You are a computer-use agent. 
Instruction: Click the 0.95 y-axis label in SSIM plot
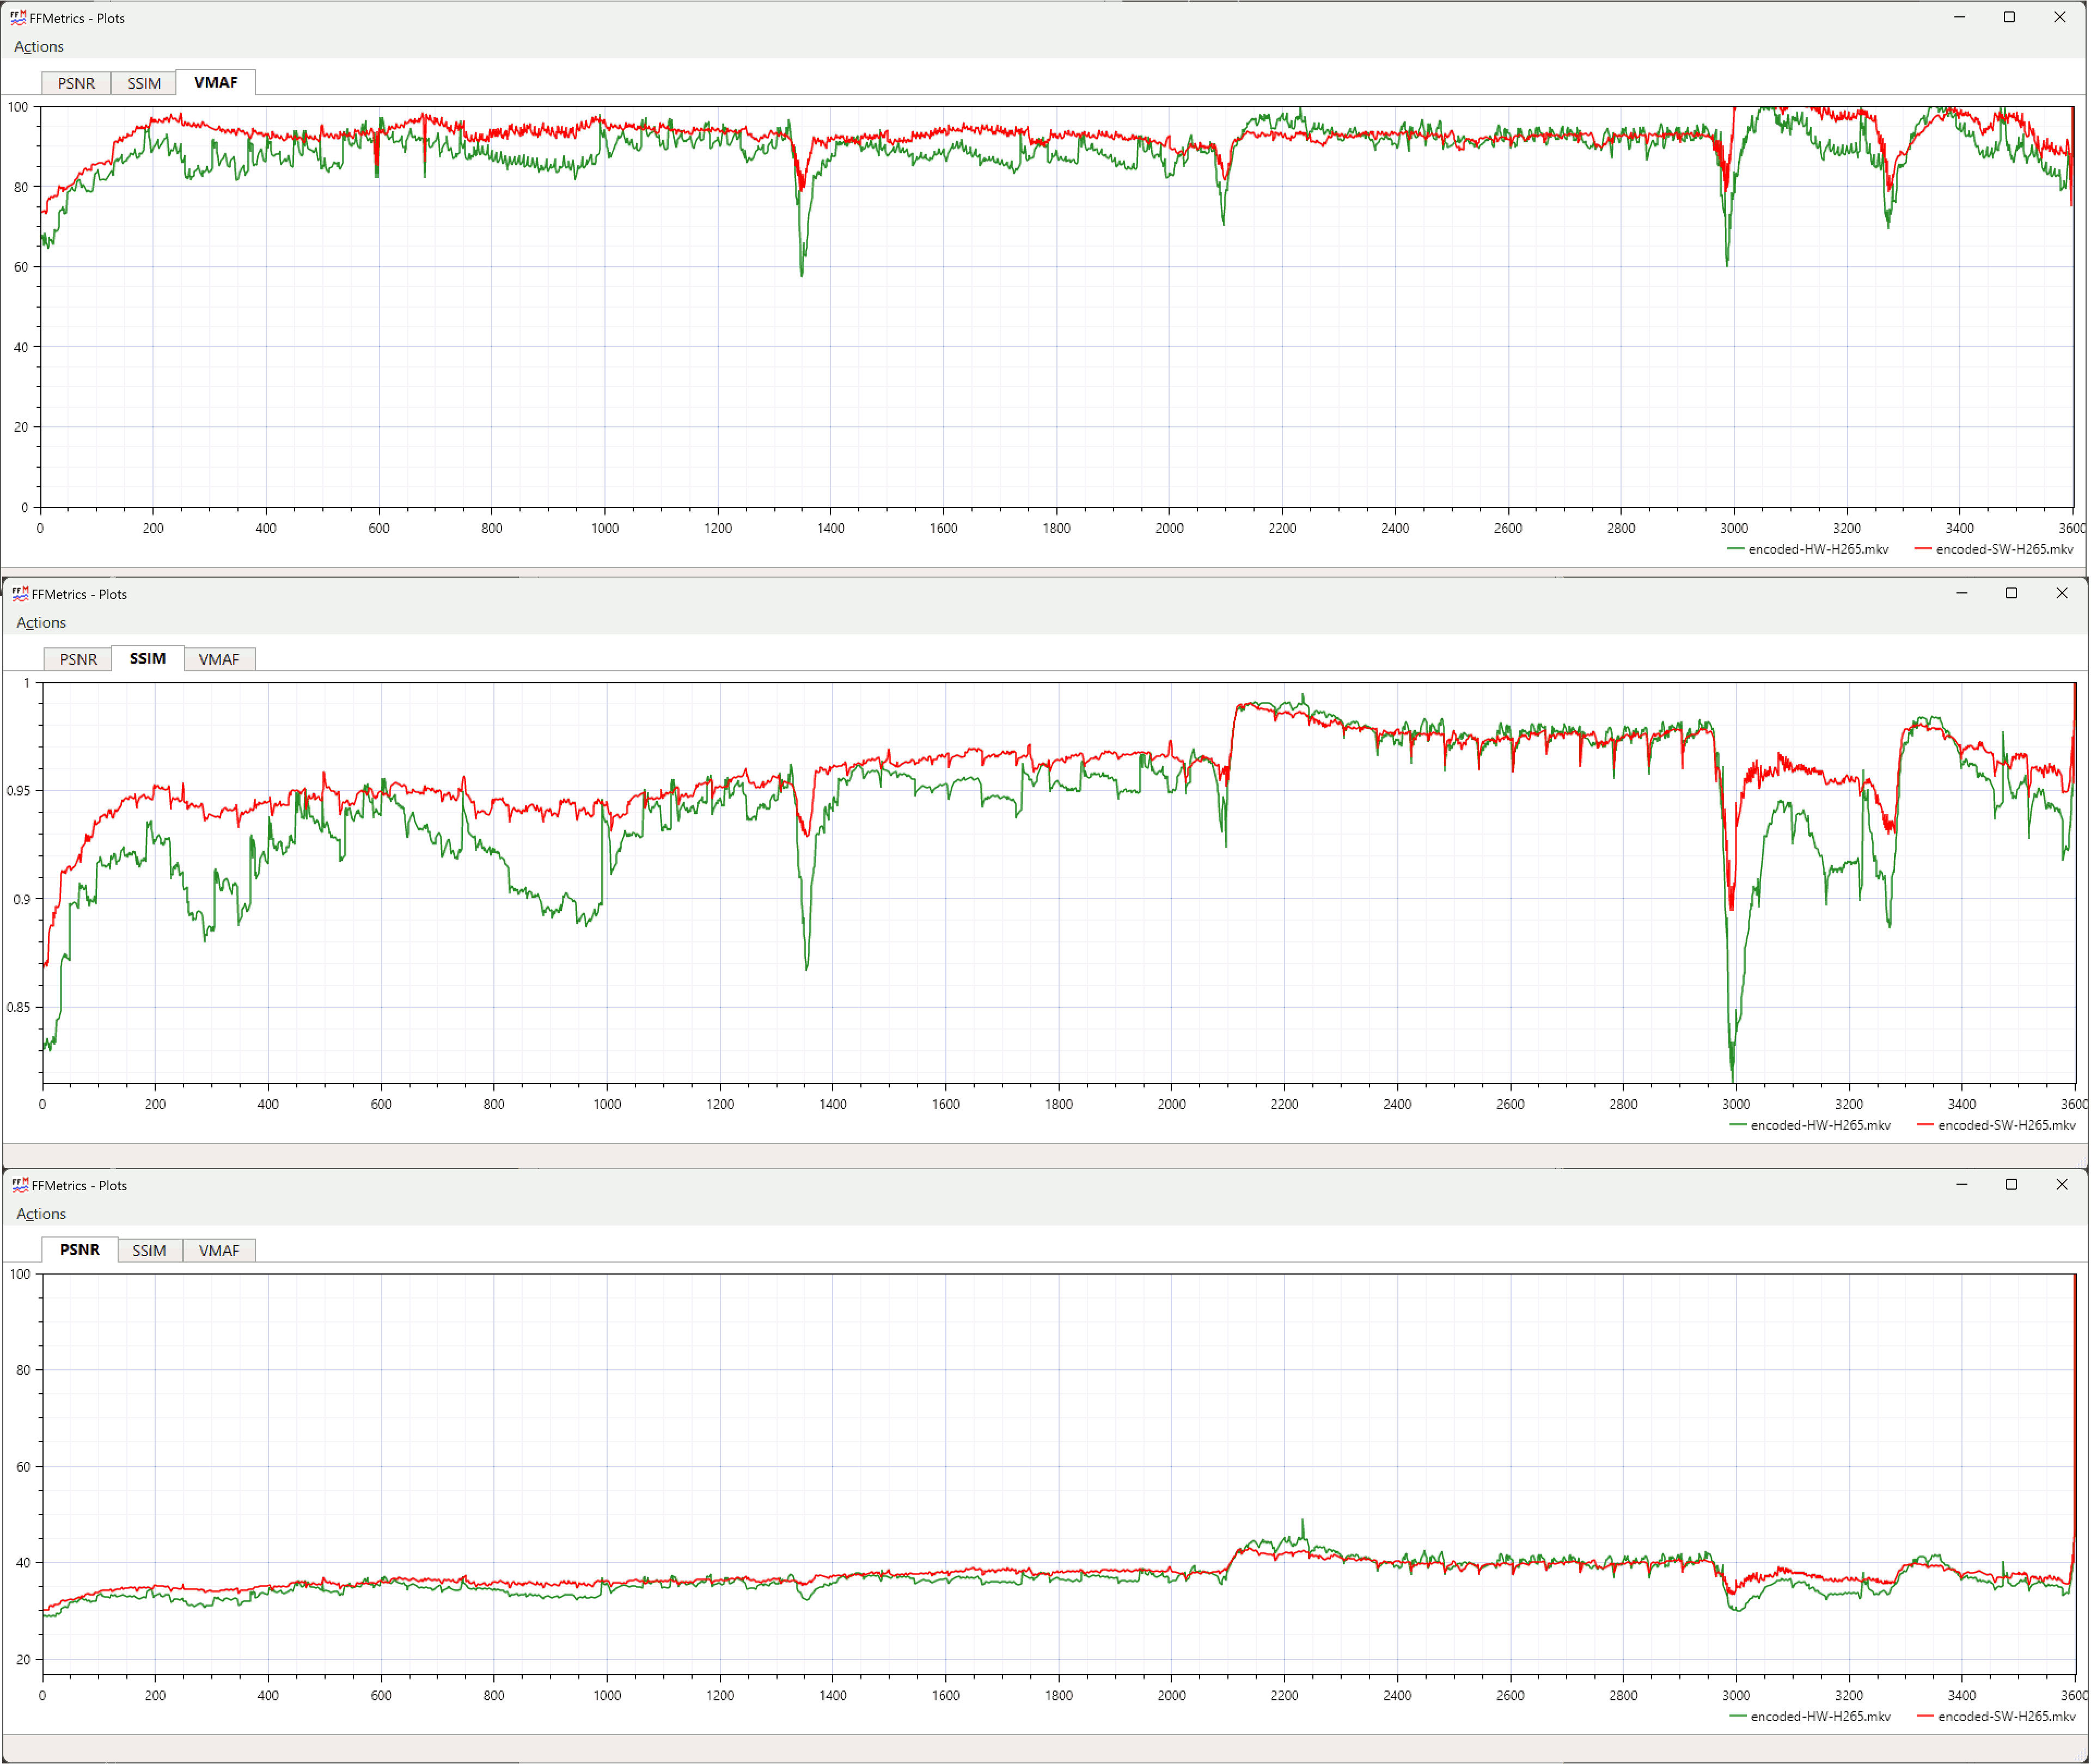18,791
